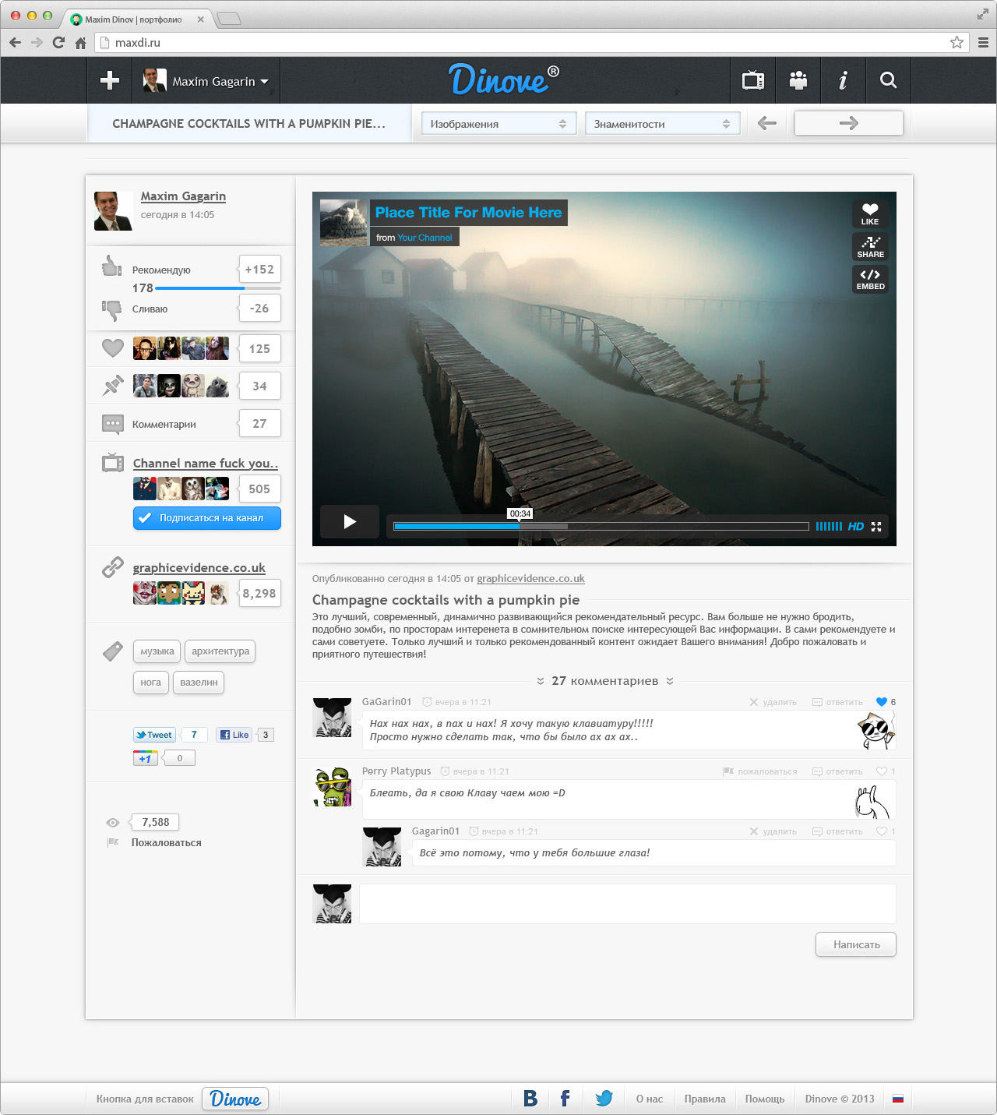Image resolution: width=997 pixels, height=1115 pixels.
Task: Click the thumbs-down Сливаю icon
Action: tap(112, 310)
